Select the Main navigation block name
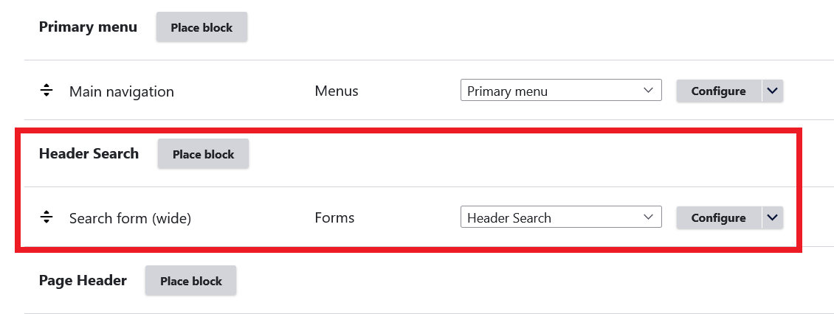 (122, 92)
